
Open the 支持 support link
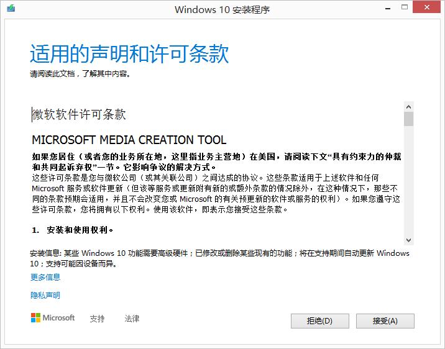97,319
